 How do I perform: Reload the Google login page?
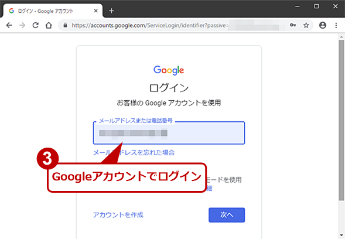pos(35,25)
